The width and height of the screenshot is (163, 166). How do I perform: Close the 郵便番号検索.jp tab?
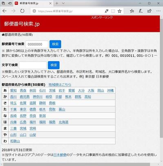[50, 3]
